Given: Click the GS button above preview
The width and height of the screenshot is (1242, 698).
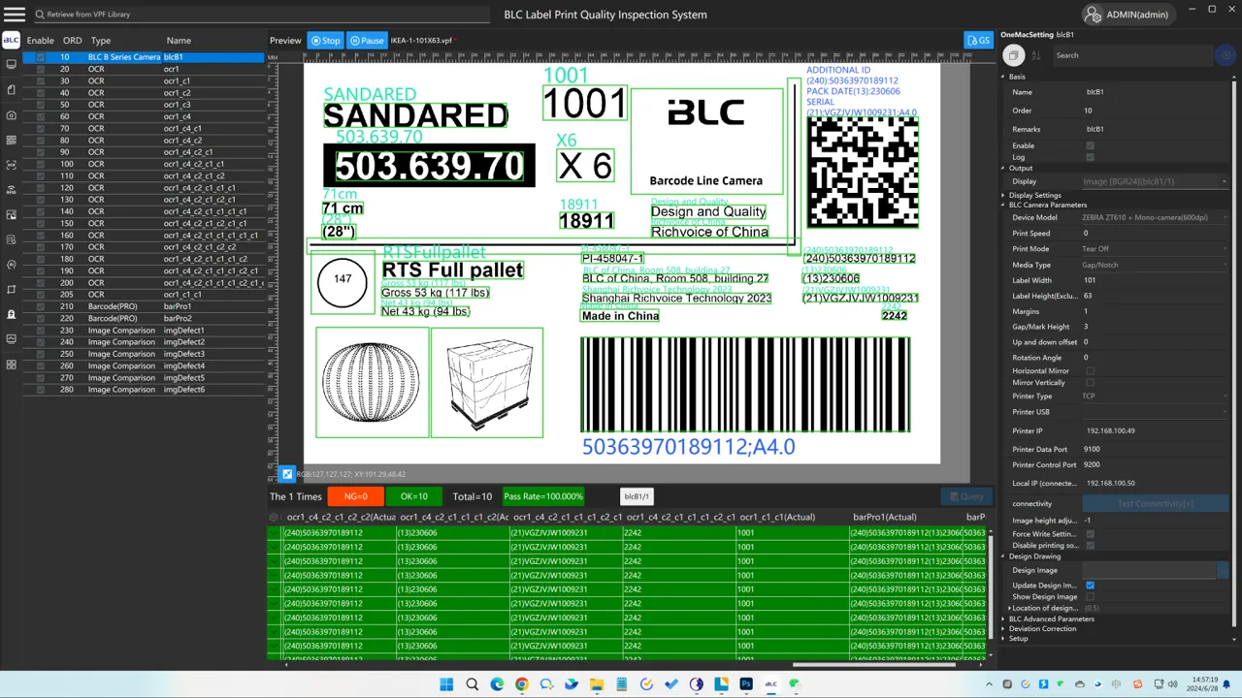Looking at the screenshot, I should 978,40.
